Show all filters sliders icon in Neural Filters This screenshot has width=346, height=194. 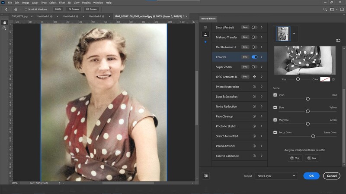tap(205, 28)
